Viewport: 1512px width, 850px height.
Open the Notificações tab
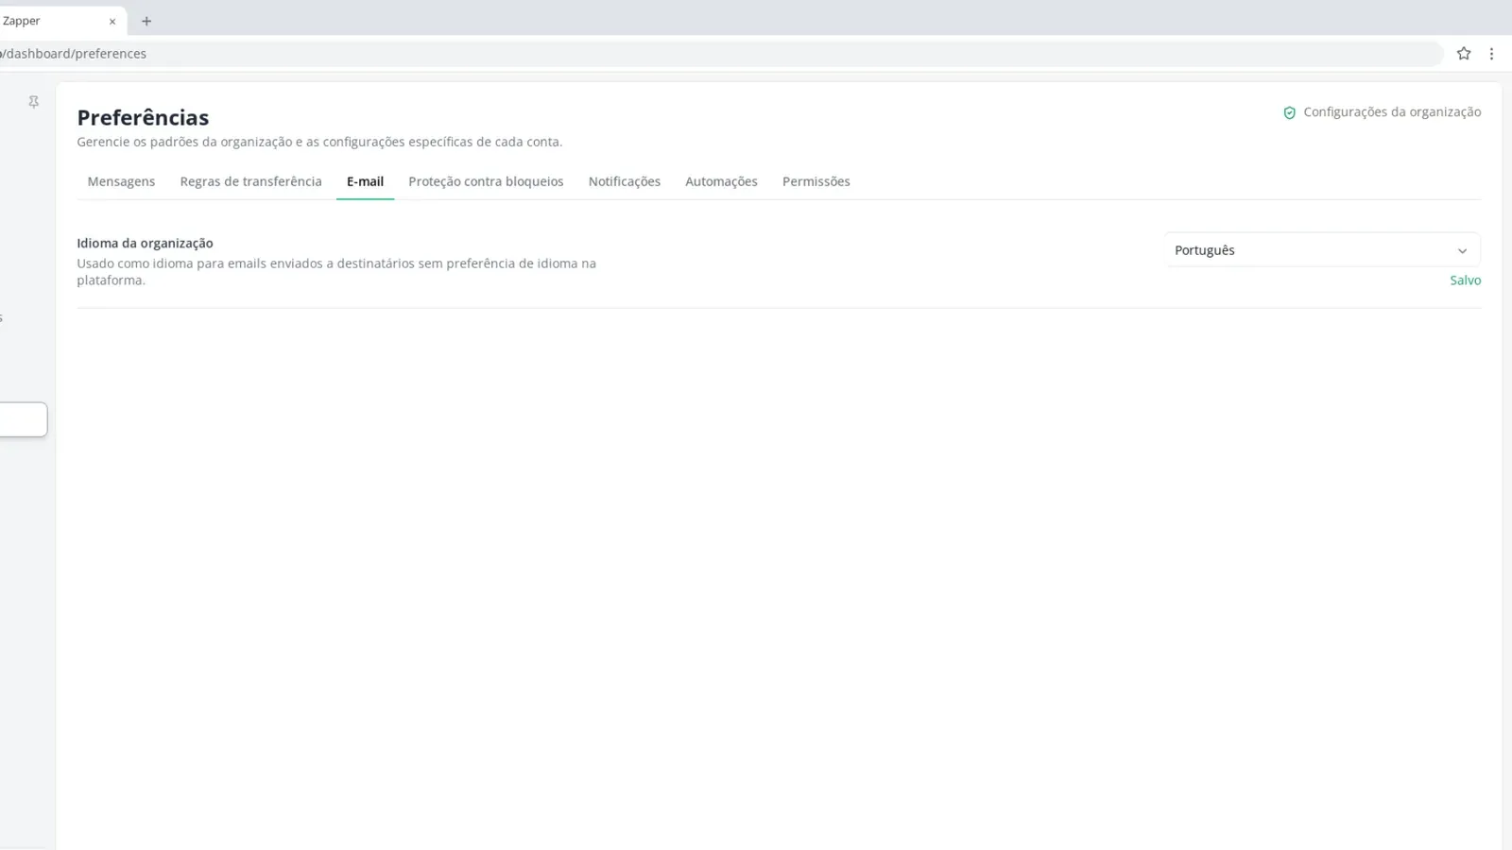(624, 181)
